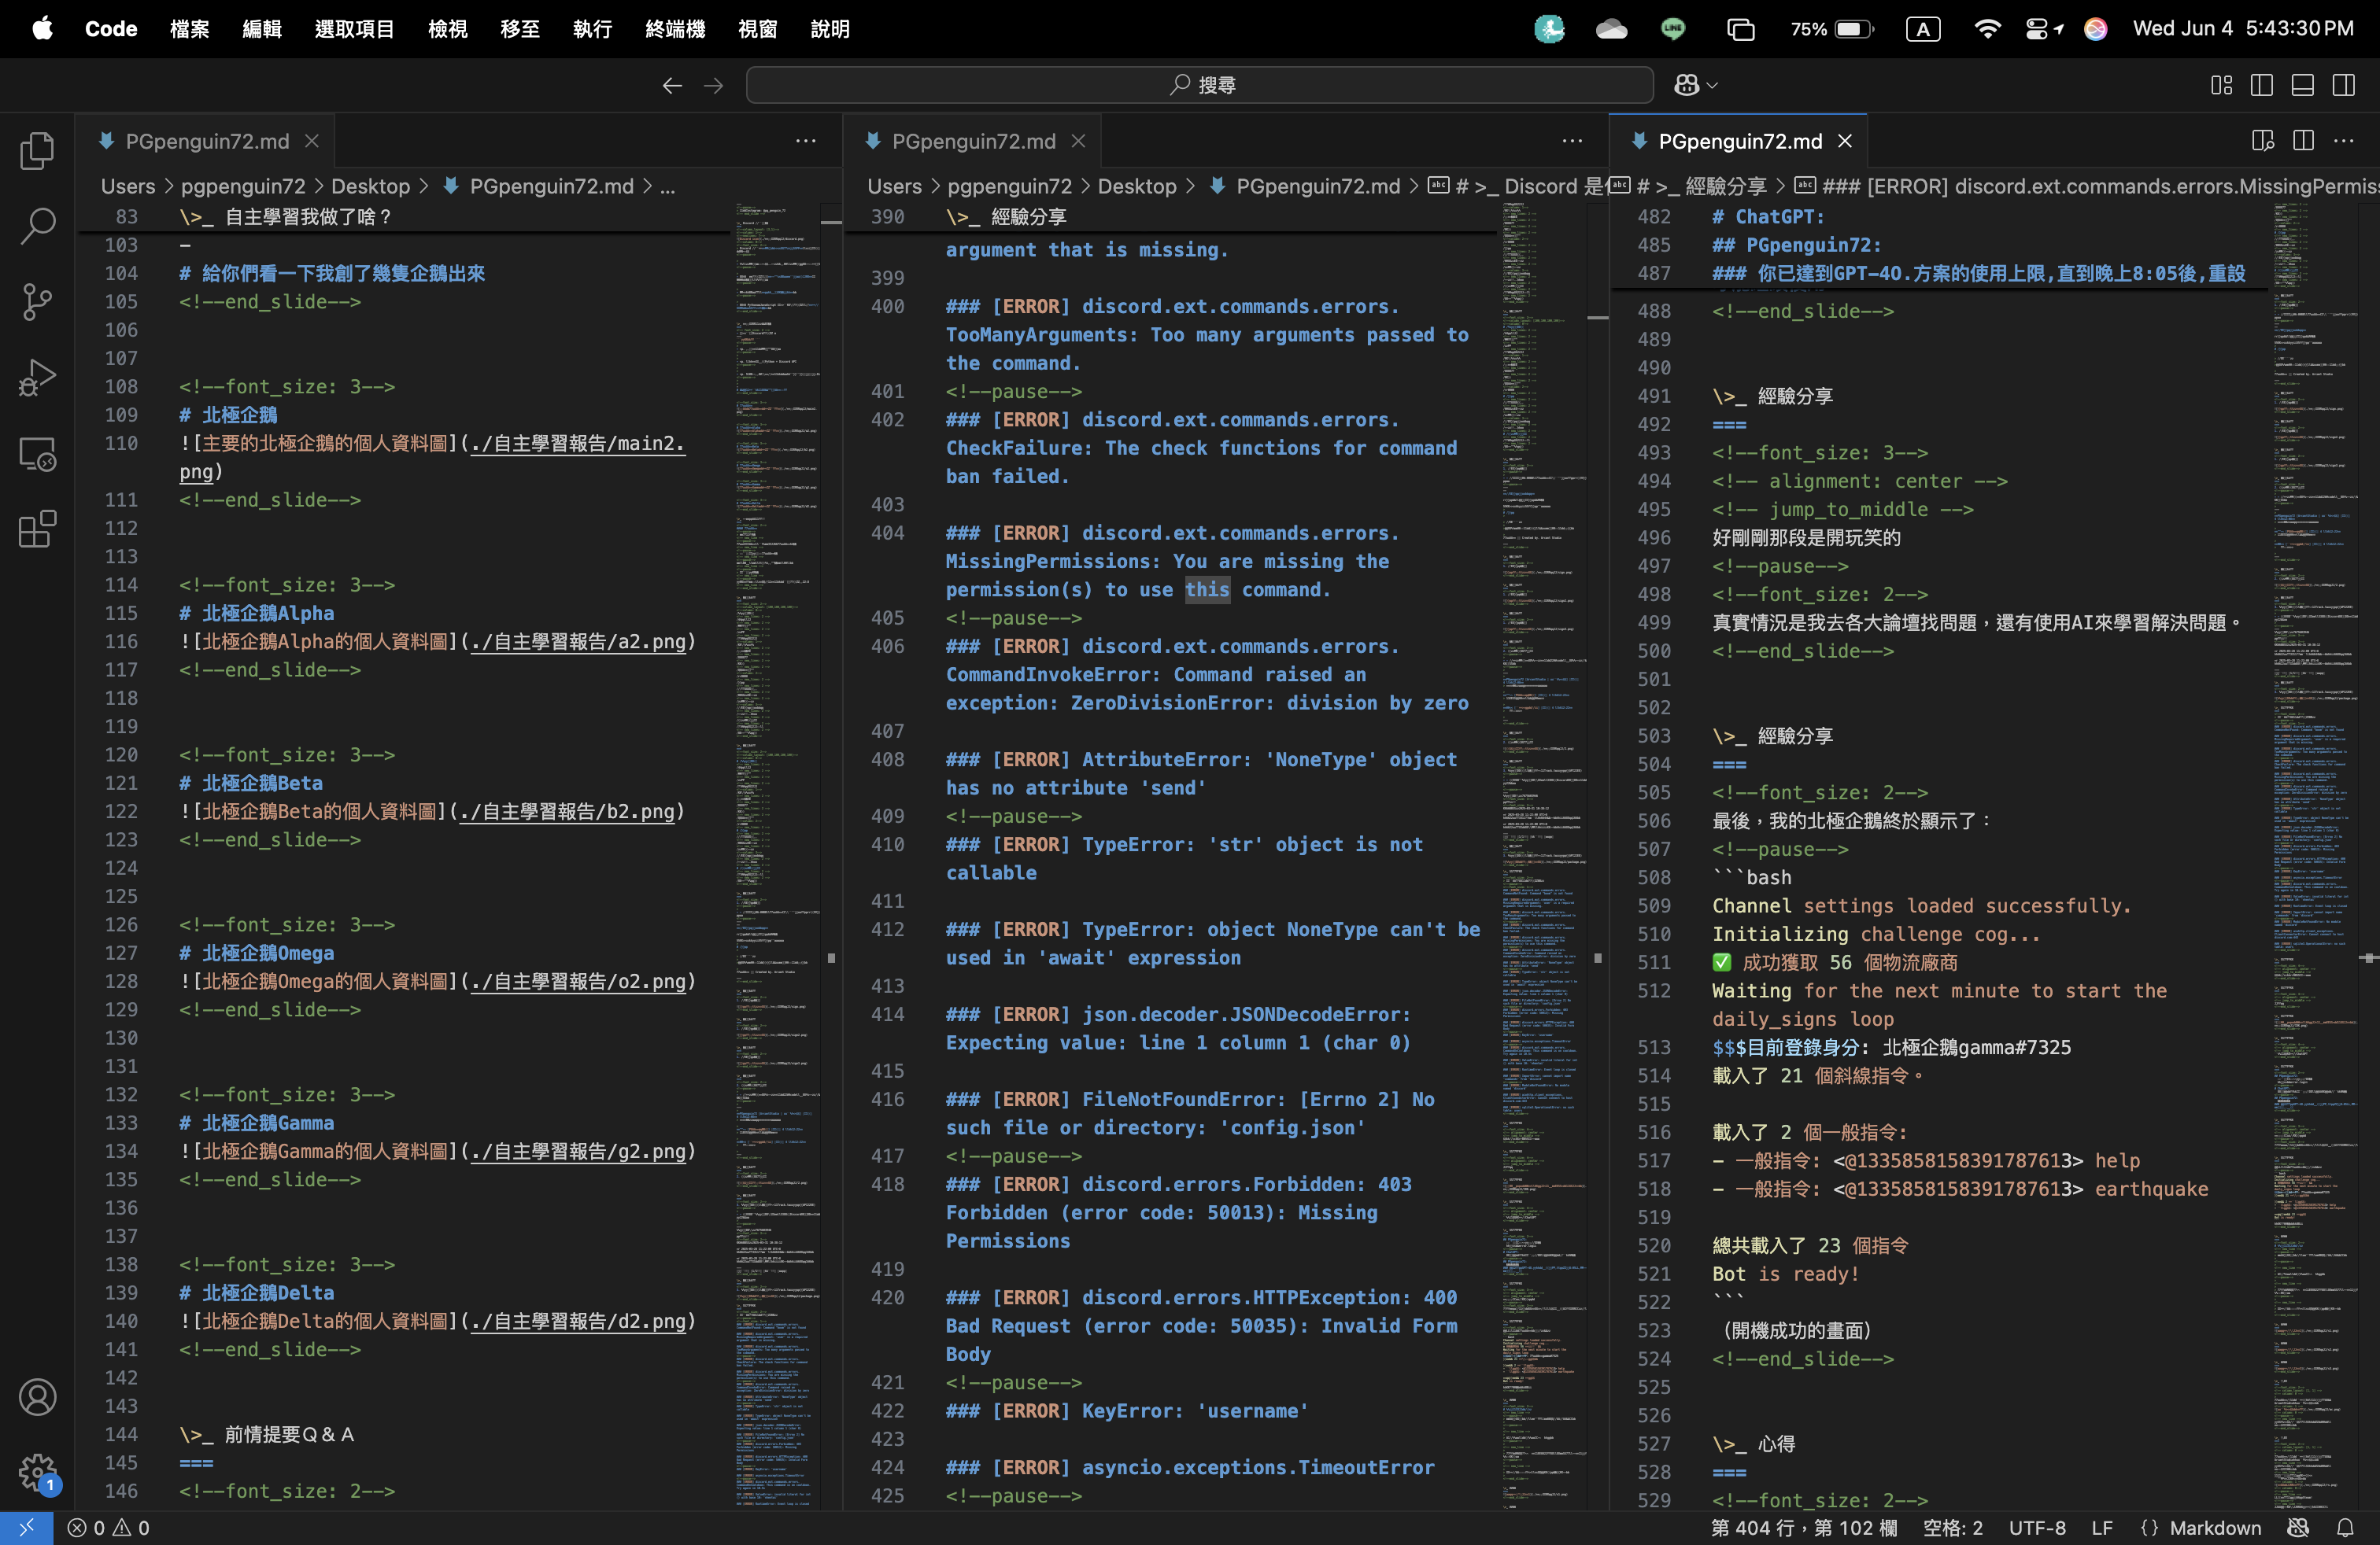2380x1545 pixels.
Task: Open the 終端機 menu in menu bar
Action: pyautogui.click(x=675, y=29)
